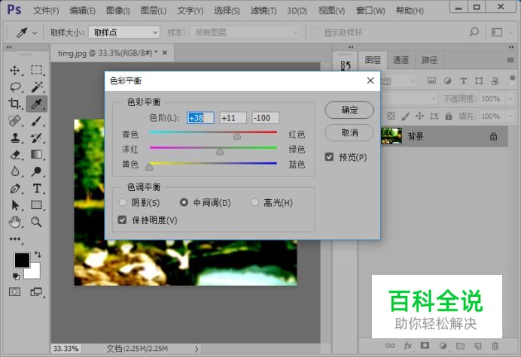Select the Gradient tool
This screenshot has height=357, width=521.
pos(37,155)
